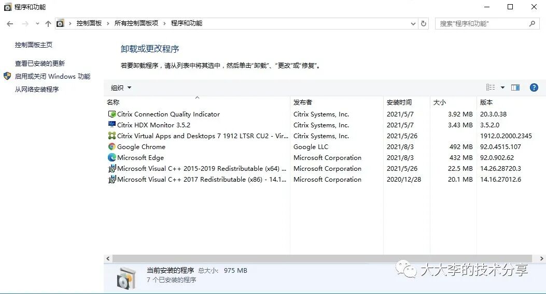Select the Citrix HDX Monitor 3.5.2 entry

pos(153,125)
